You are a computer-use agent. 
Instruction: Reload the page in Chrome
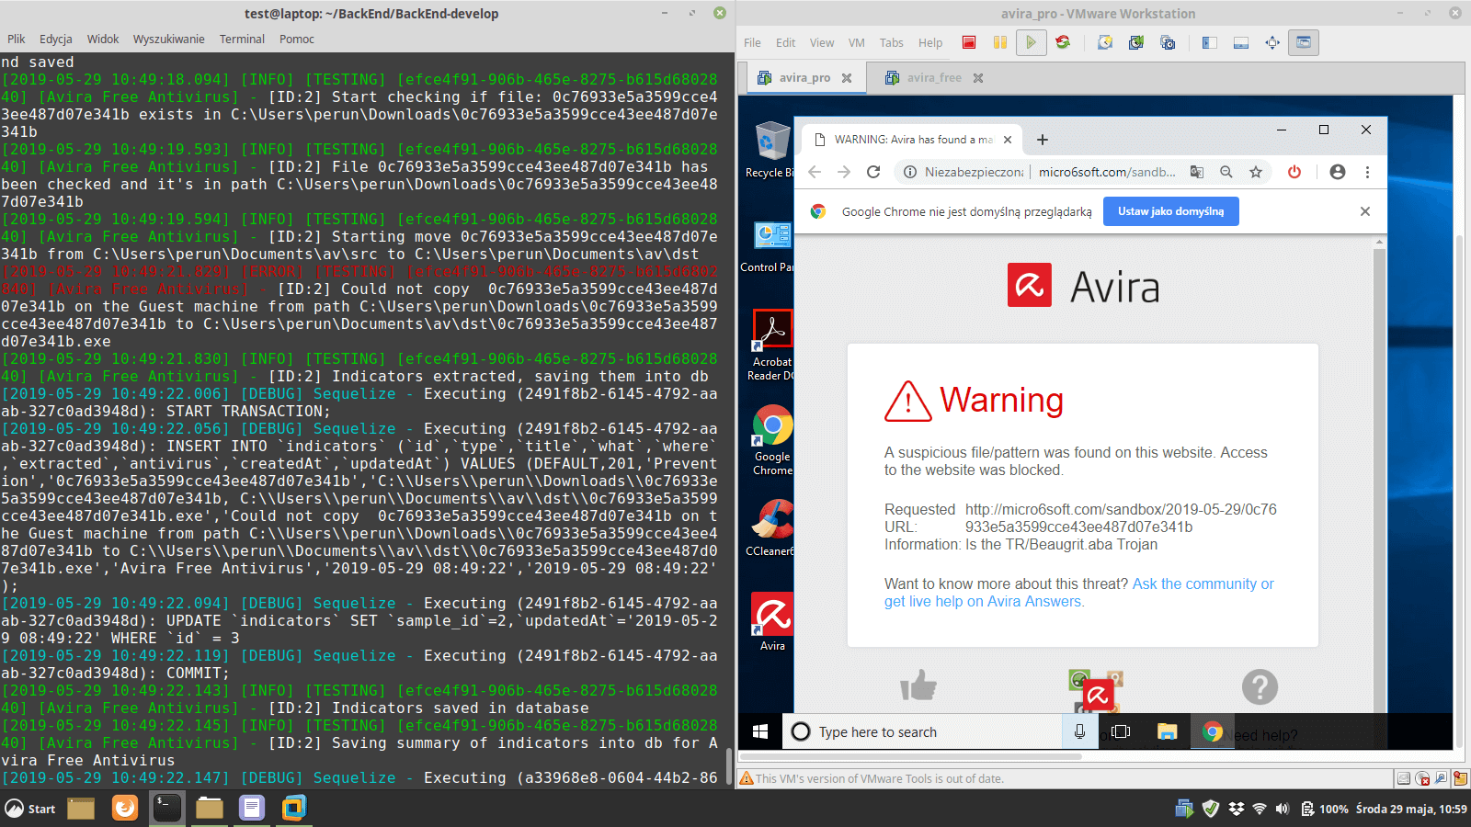873,172
